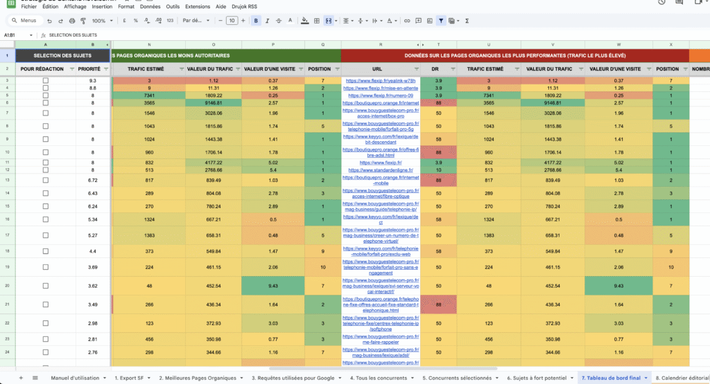710x384 pixels.
Task: Insert a comment from the toolbar
Action: point(418,21)
